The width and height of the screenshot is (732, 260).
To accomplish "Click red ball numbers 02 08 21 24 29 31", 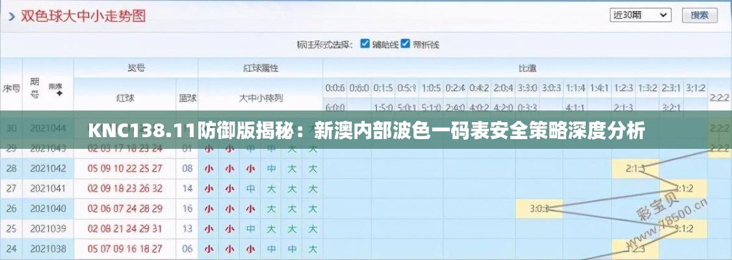I will coord(125,229).
